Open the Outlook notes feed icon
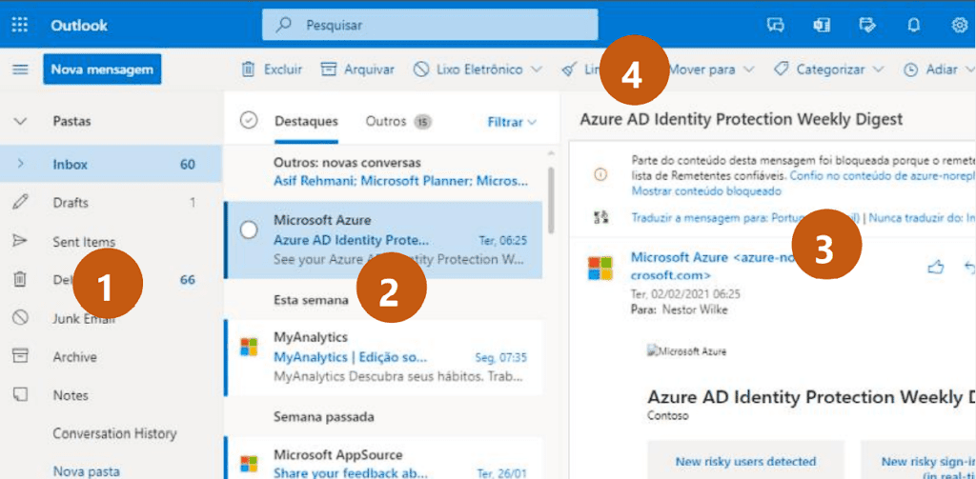976x479 pixels. [821, 25]
